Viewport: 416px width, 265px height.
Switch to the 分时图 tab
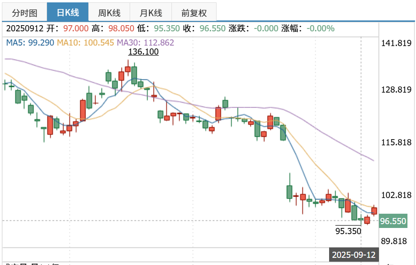pyautogui.click(x=25, y=12)
